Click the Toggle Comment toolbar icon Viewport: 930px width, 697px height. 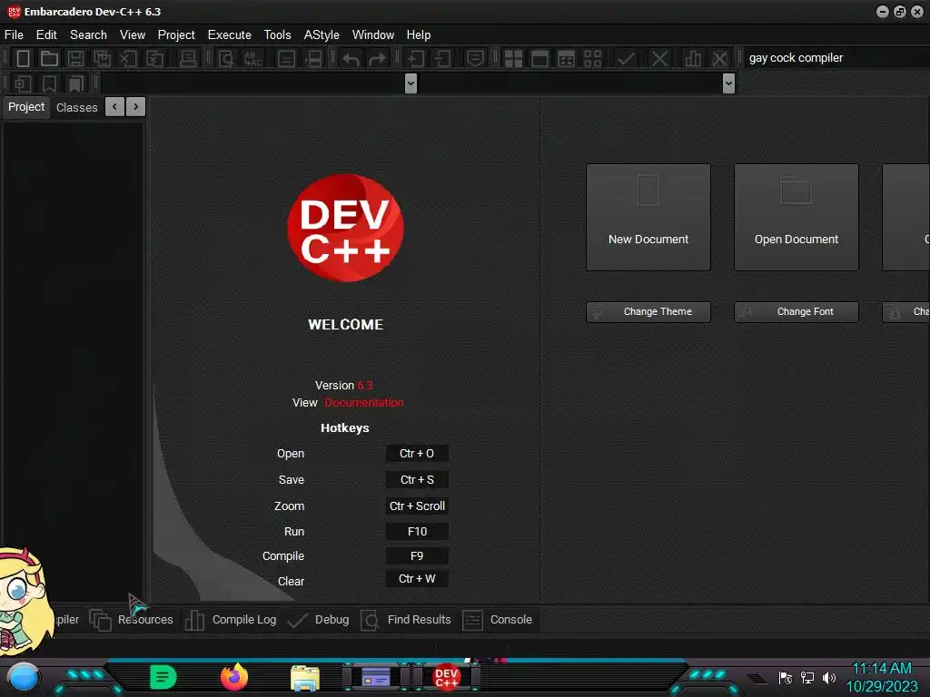point(475,58)
